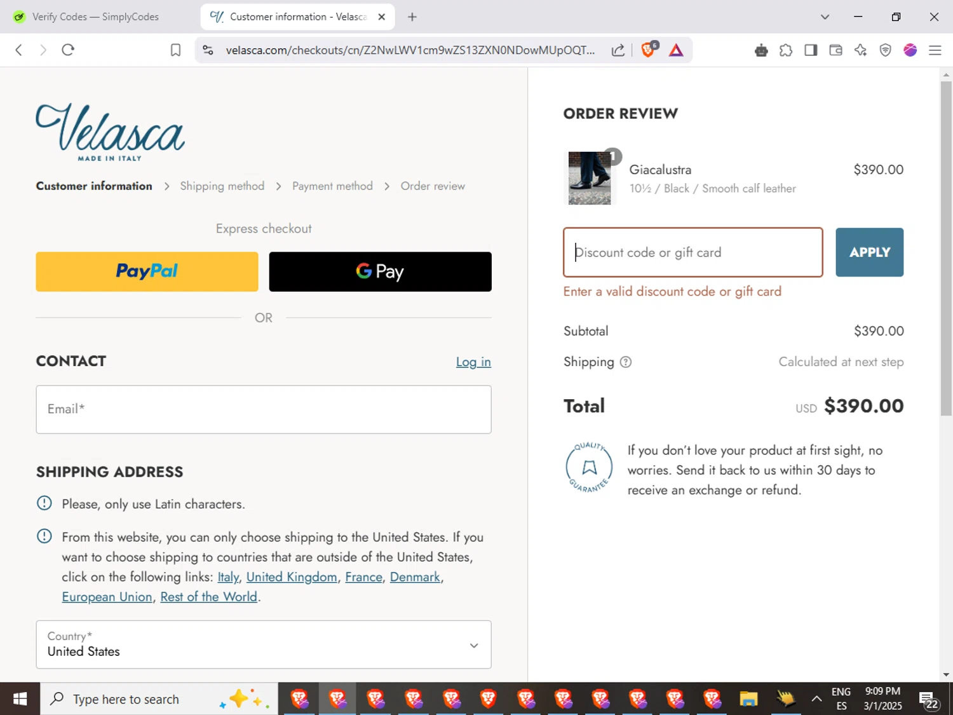Click the robot extension icon in toolbar
Image resolution: width=953 pixels, height=715 pixels.
pyautogui.click(x=761, y=50)
